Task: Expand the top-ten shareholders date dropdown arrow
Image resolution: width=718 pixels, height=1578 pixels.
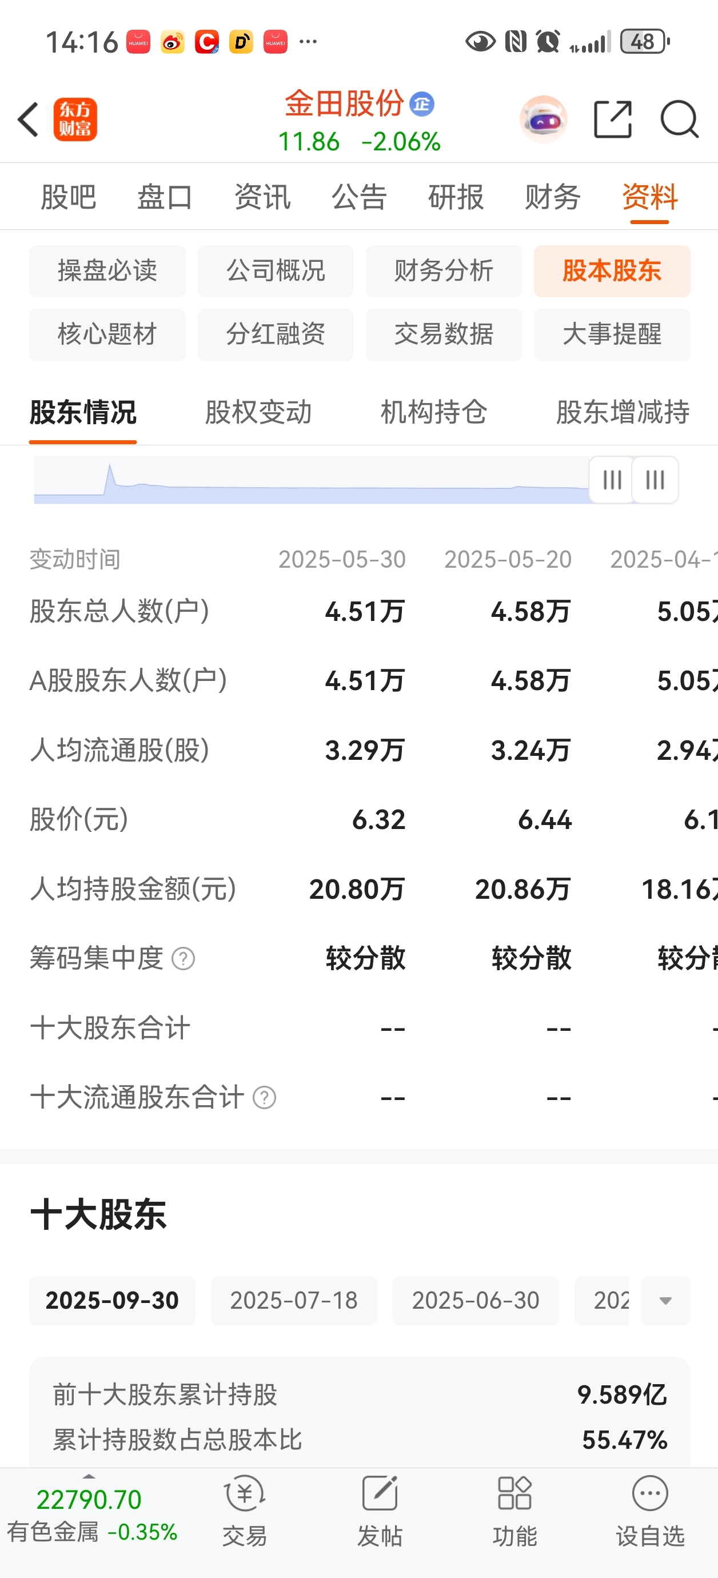Action: [x=665, y=1301]
